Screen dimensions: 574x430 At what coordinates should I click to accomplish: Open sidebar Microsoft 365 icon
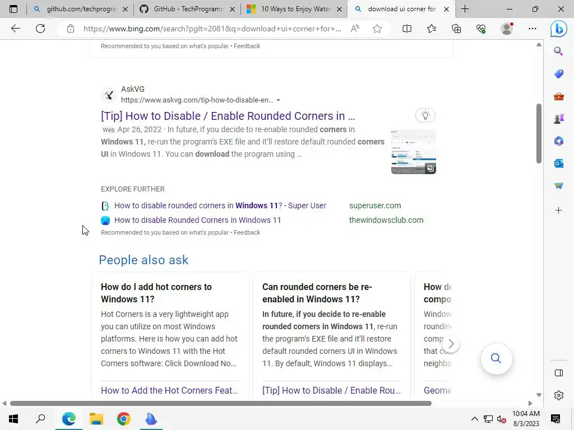[x=559, y=141]
